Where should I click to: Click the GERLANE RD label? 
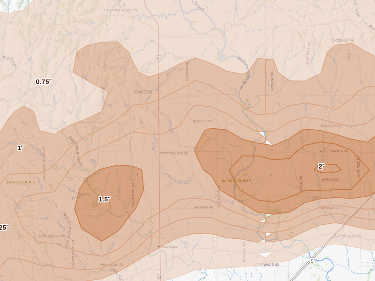[272, 81]
